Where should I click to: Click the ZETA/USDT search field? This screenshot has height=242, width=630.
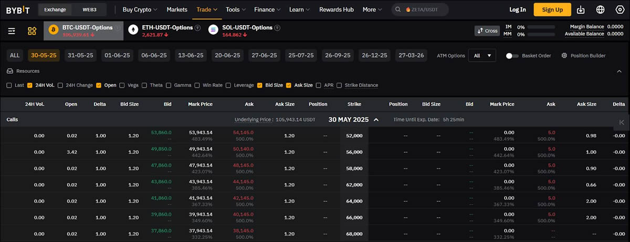coord(426,9)
